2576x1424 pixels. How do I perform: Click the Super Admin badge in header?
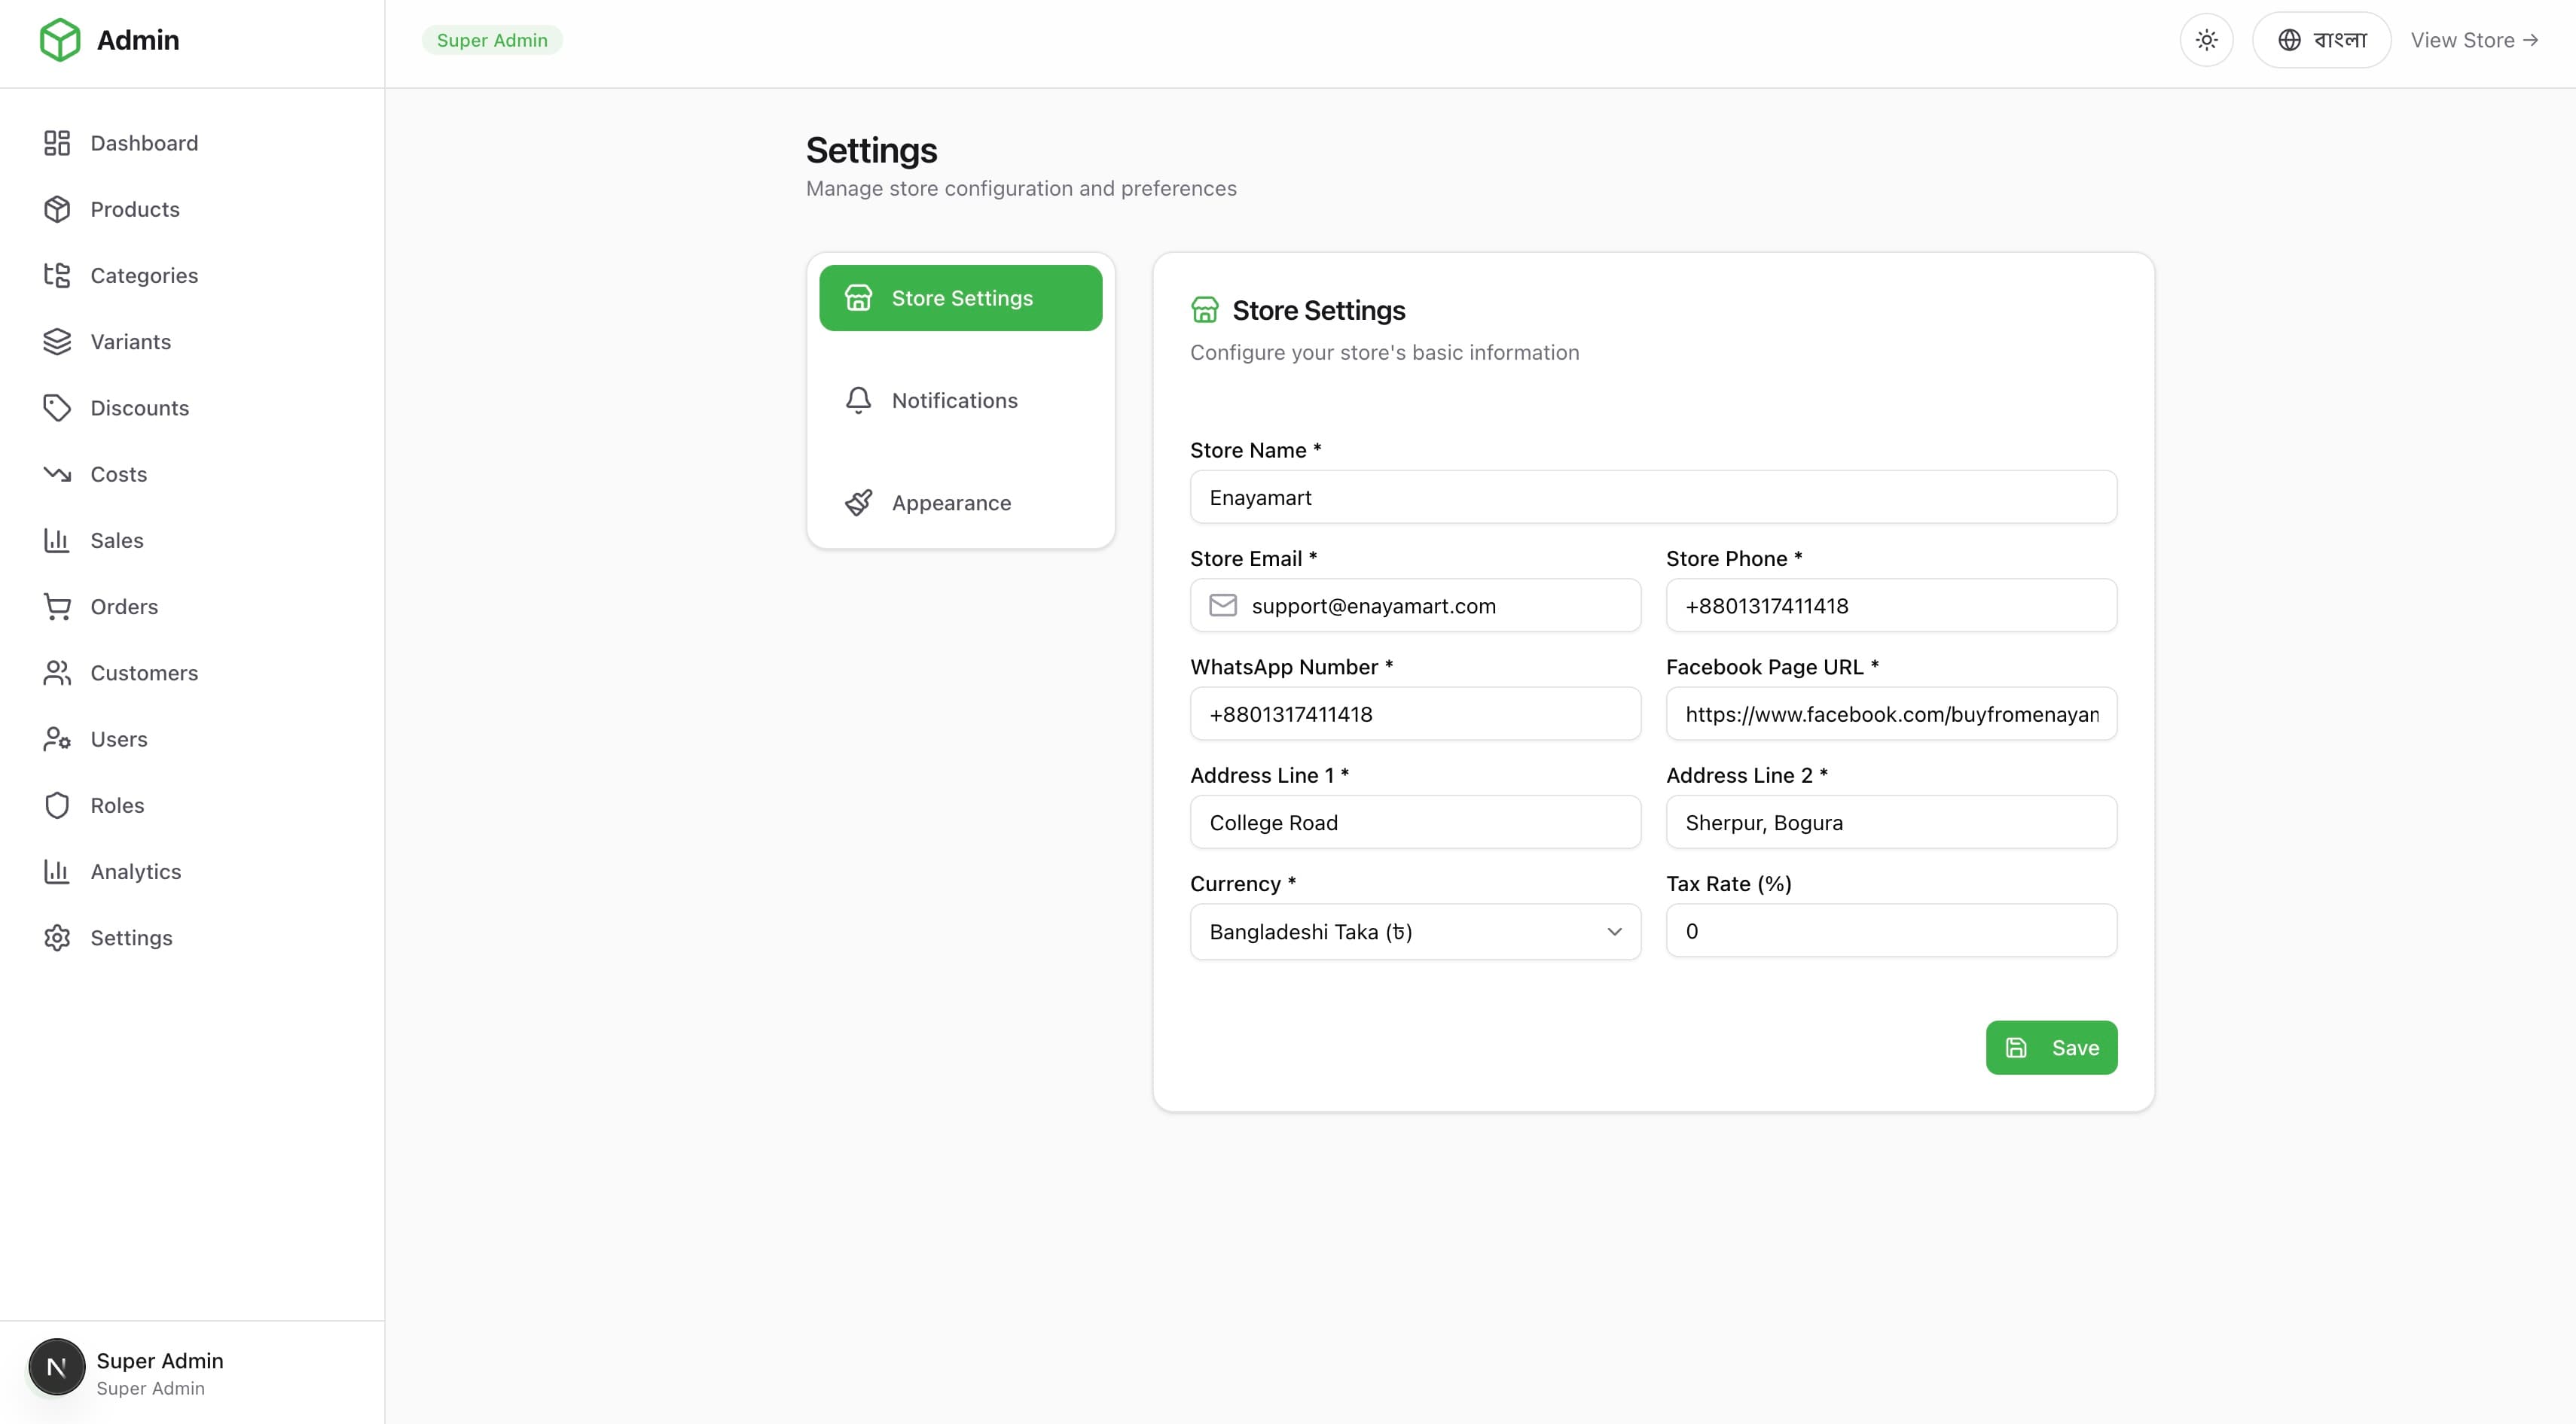pos(492,40)
